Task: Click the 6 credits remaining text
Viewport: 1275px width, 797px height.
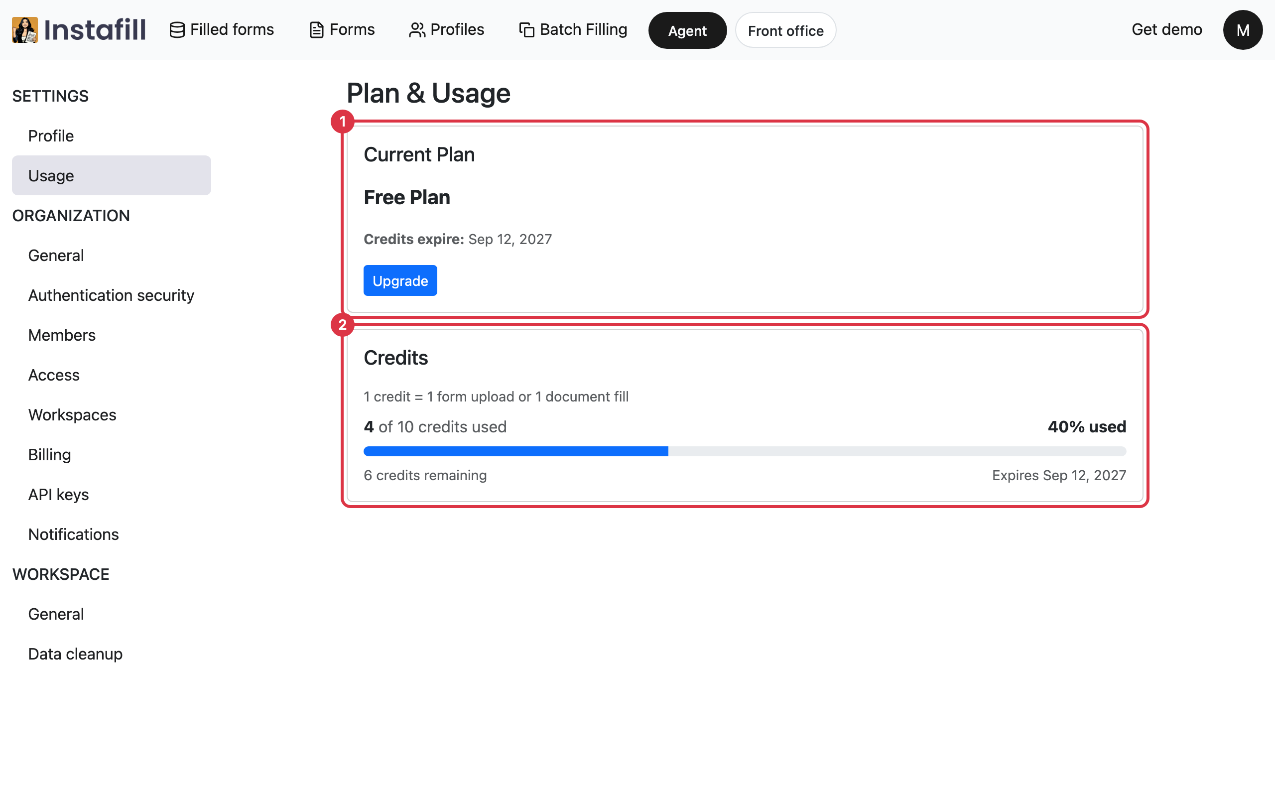Action: (x=425, y=475)
